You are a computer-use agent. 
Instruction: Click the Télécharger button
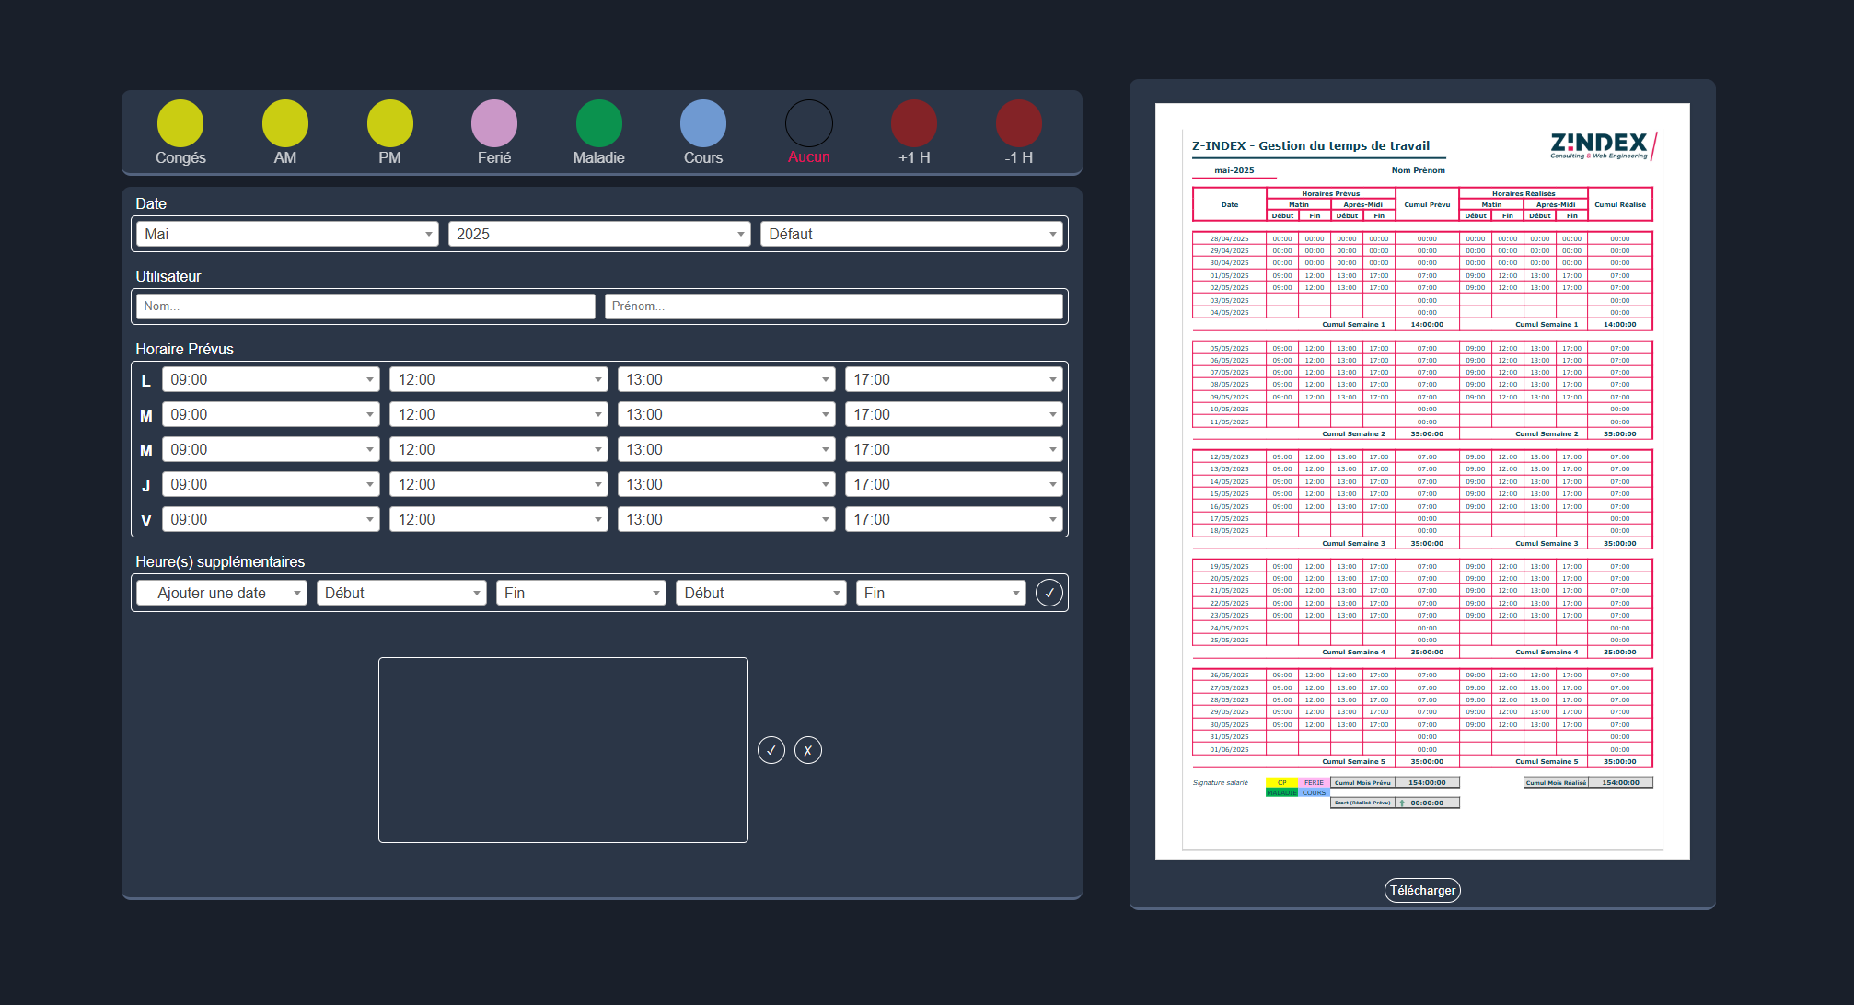(1422, 890)
